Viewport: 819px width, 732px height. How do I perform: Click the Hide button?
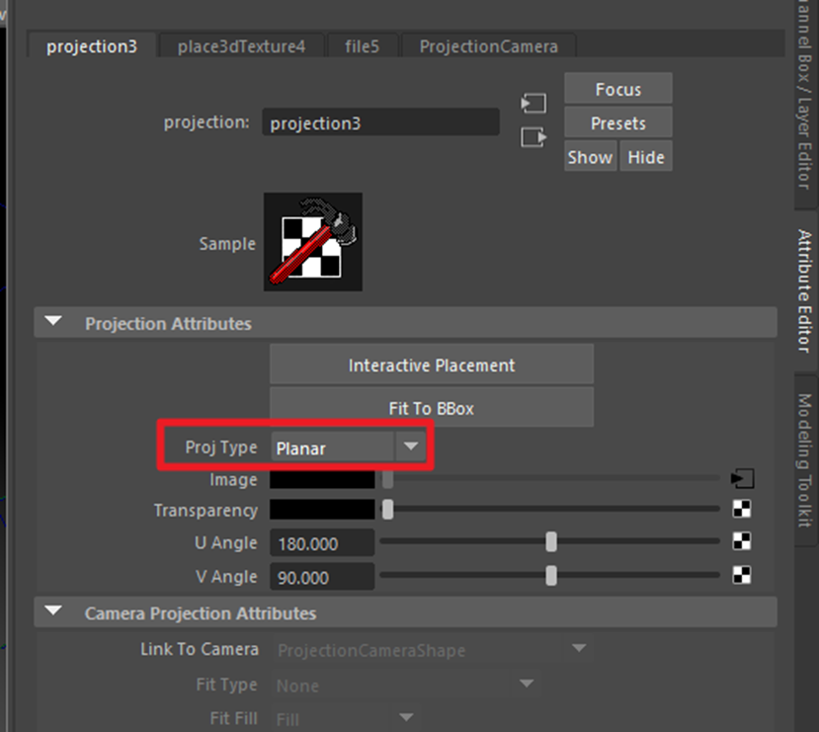(645, 157)
